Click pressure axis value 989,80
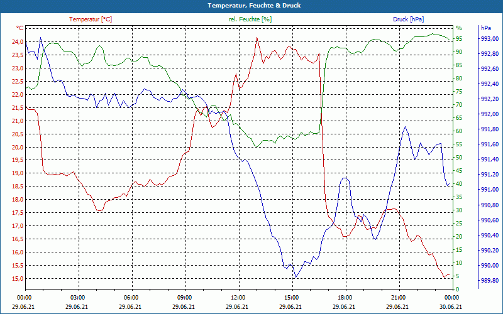This screenshot has width=503, height=314. [490, 281]
